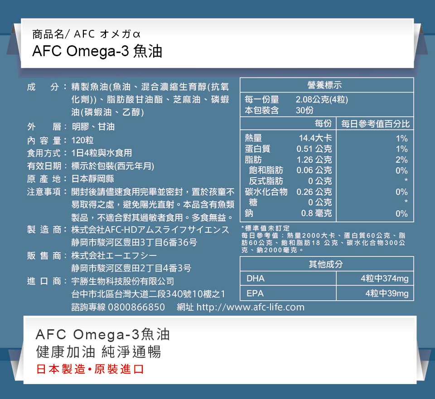
Task: Click the importer name '宇勝生物科技股份有限公司'
Action: point(123,282)
